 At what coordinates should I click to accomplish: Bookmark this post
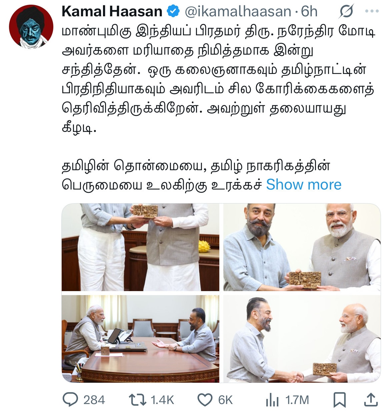point(340,400)
